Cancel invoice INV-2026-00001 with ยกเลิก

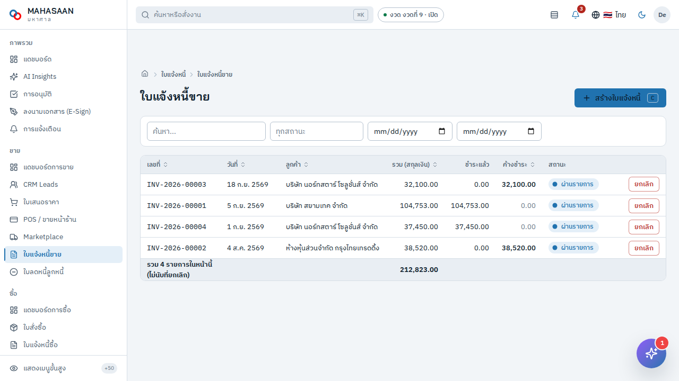644,206
